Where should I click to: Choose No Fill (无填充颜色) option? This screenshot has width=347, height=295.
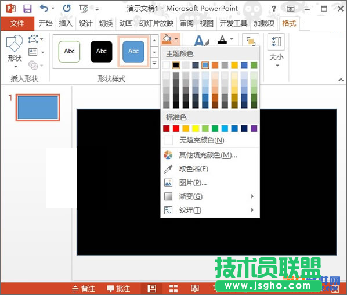coord(210,140)
